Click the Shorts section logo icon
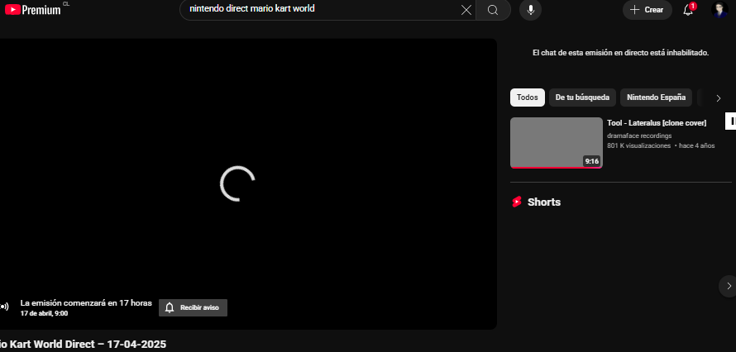 [x=517, y=202]
